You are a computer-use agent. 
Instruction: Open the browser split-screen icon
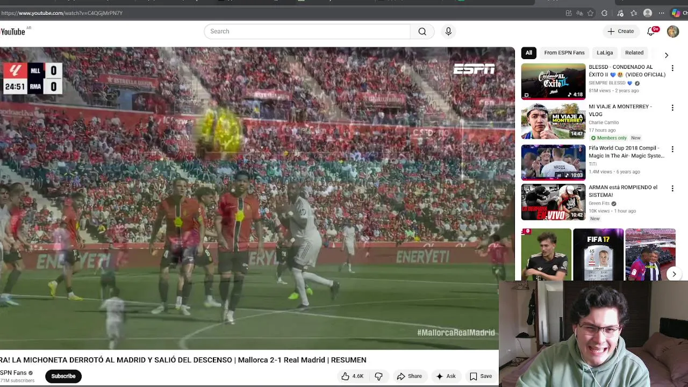point(569,13)
